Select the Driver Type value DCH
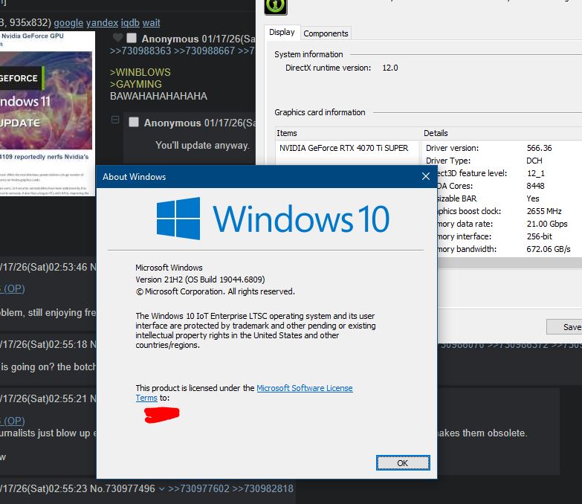Screen dimensions: 582x504 pos(534,161)
